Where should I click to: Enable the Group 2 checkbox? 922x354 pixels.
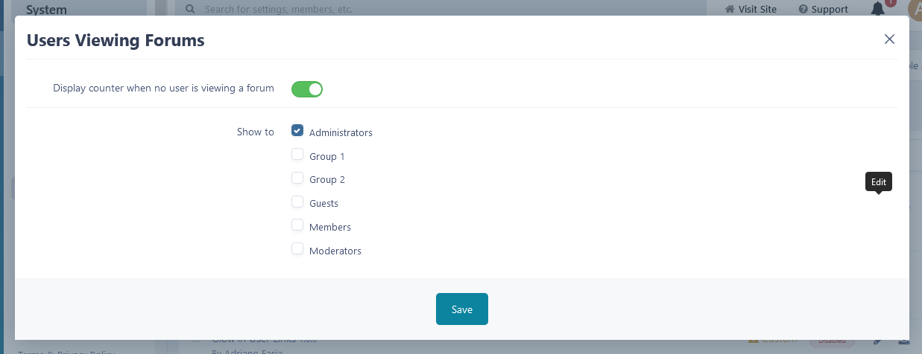coord(297,178)
